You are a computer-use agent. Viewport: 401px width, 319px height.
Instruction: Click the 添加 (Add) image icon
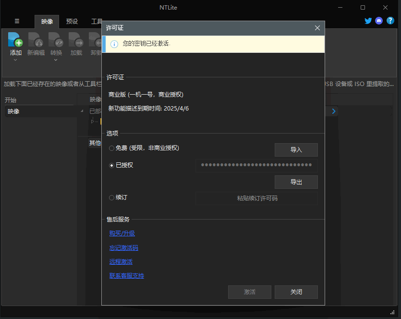pos(15,40)
